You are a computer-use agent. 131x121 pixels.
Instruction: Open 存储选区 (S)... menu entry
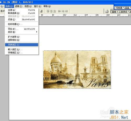tap(21, 53)
